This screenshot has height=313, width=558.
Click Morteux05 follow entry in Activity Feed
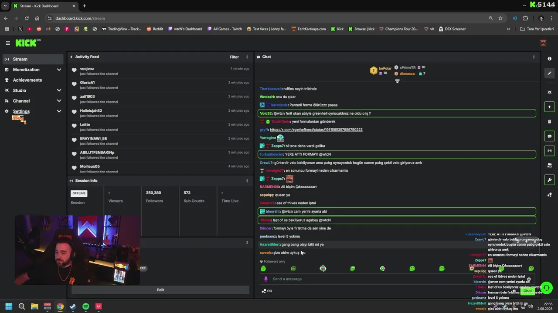(x=160, y=169)
